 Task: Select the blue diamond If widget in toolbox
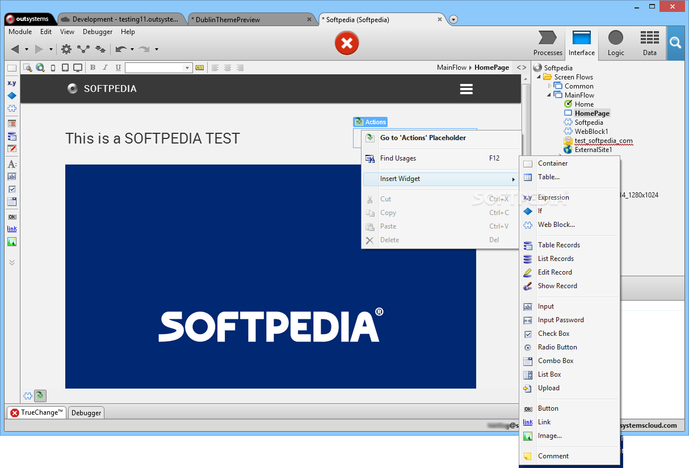[12, 95]
